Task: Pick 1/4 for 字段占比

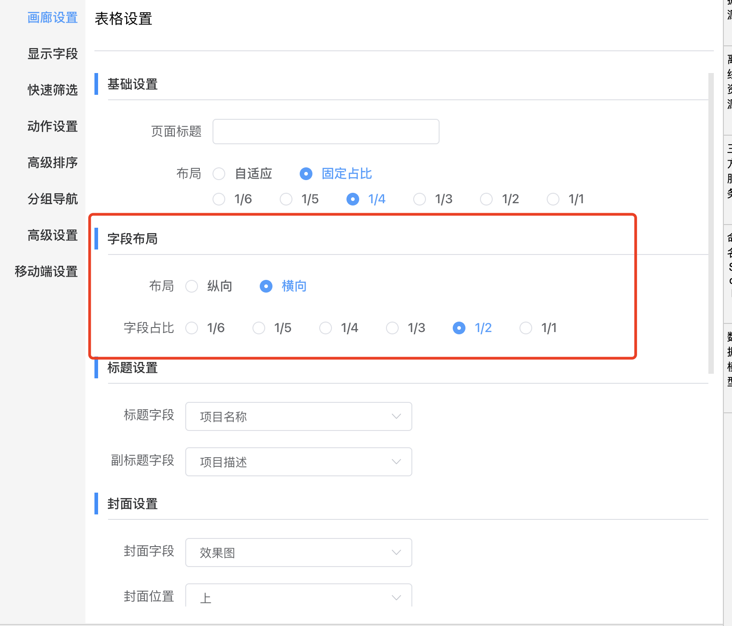Action: point(326,328)
